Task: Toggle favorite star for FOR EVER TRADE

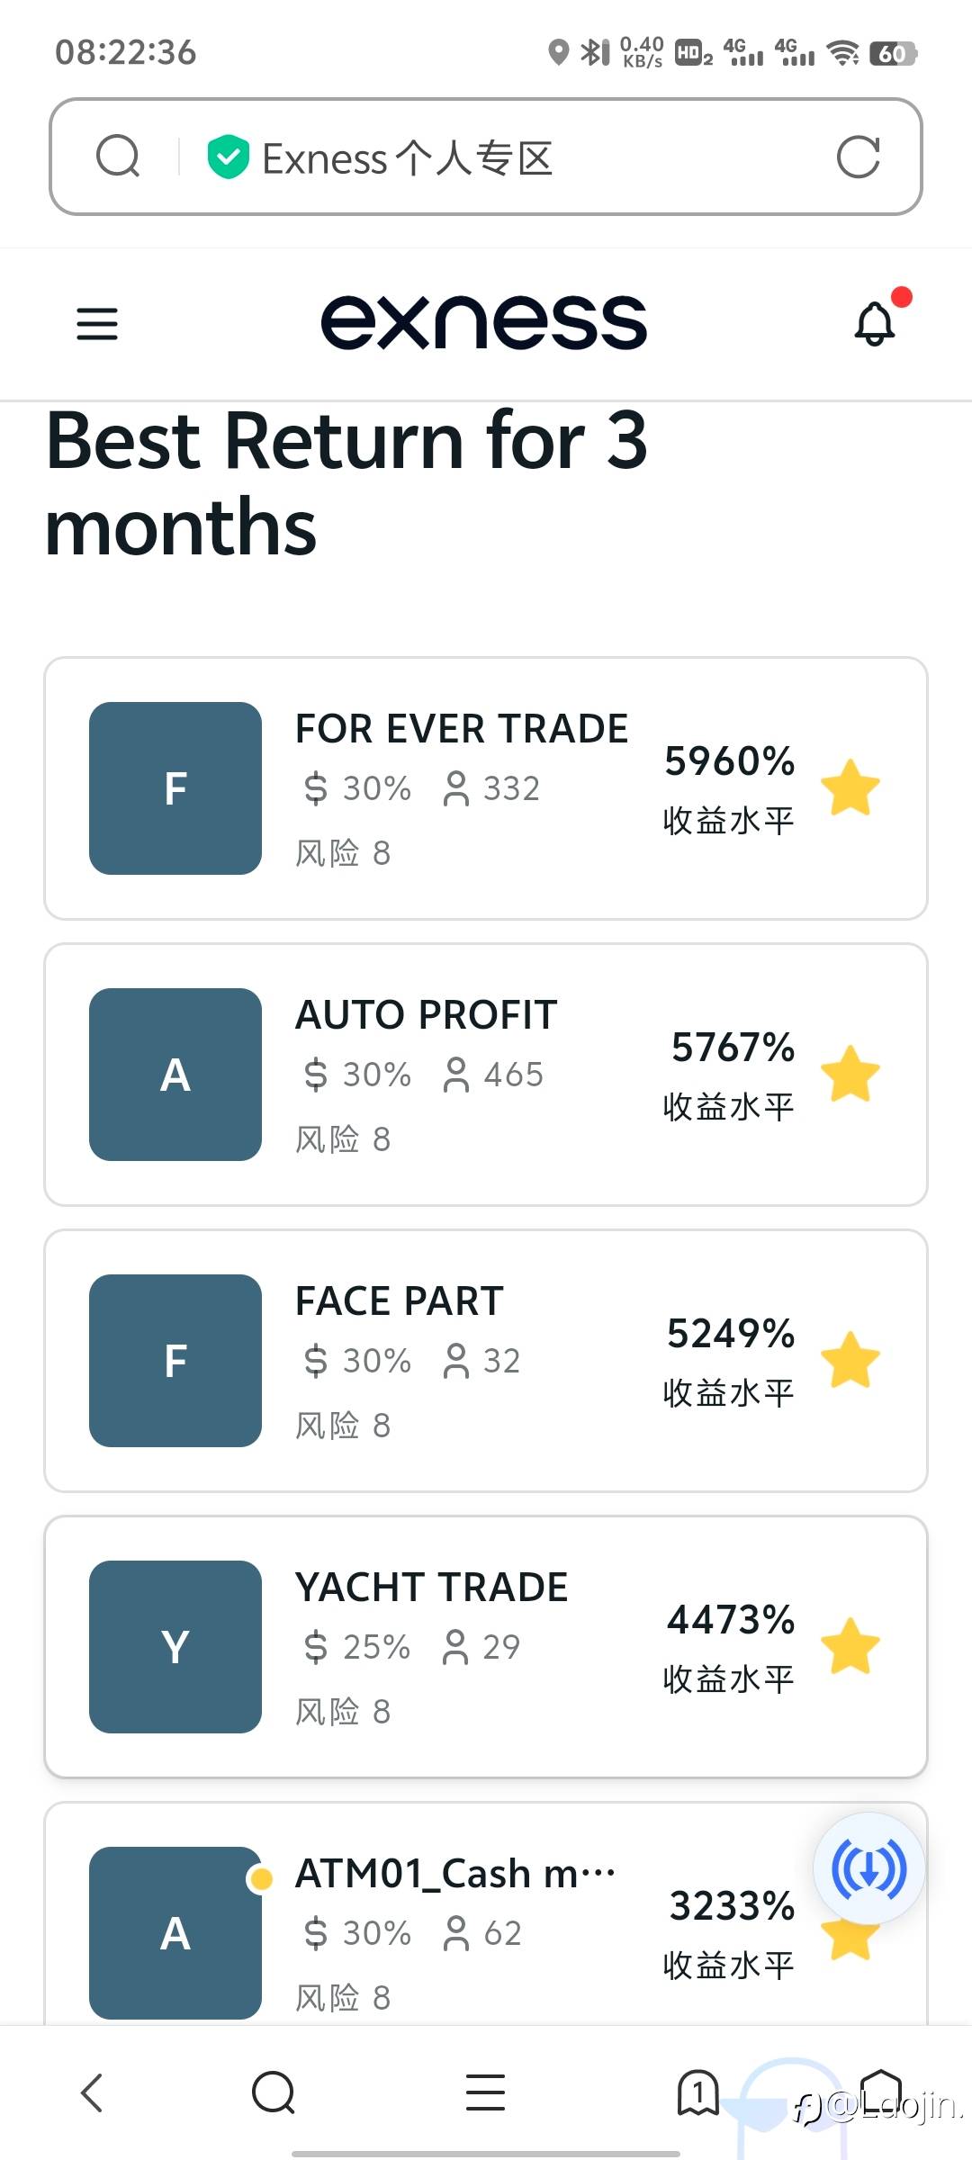Action: pyautogui.click(x=850, y=787)
